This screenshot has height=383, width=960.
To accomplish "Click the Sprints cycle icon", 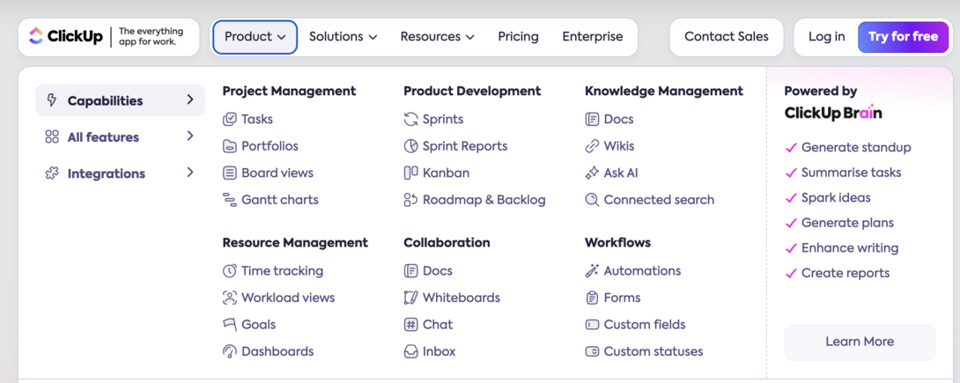I will tap(410, 120).
